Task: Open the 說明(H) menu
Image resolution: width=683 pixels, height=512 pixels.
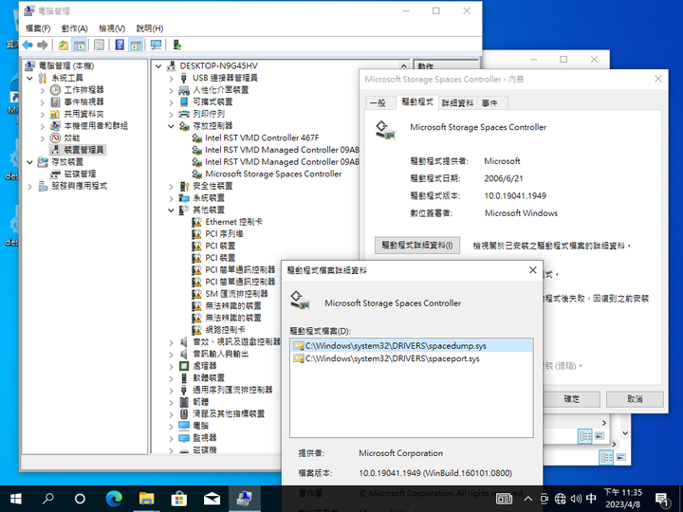Action: point(150,28)
